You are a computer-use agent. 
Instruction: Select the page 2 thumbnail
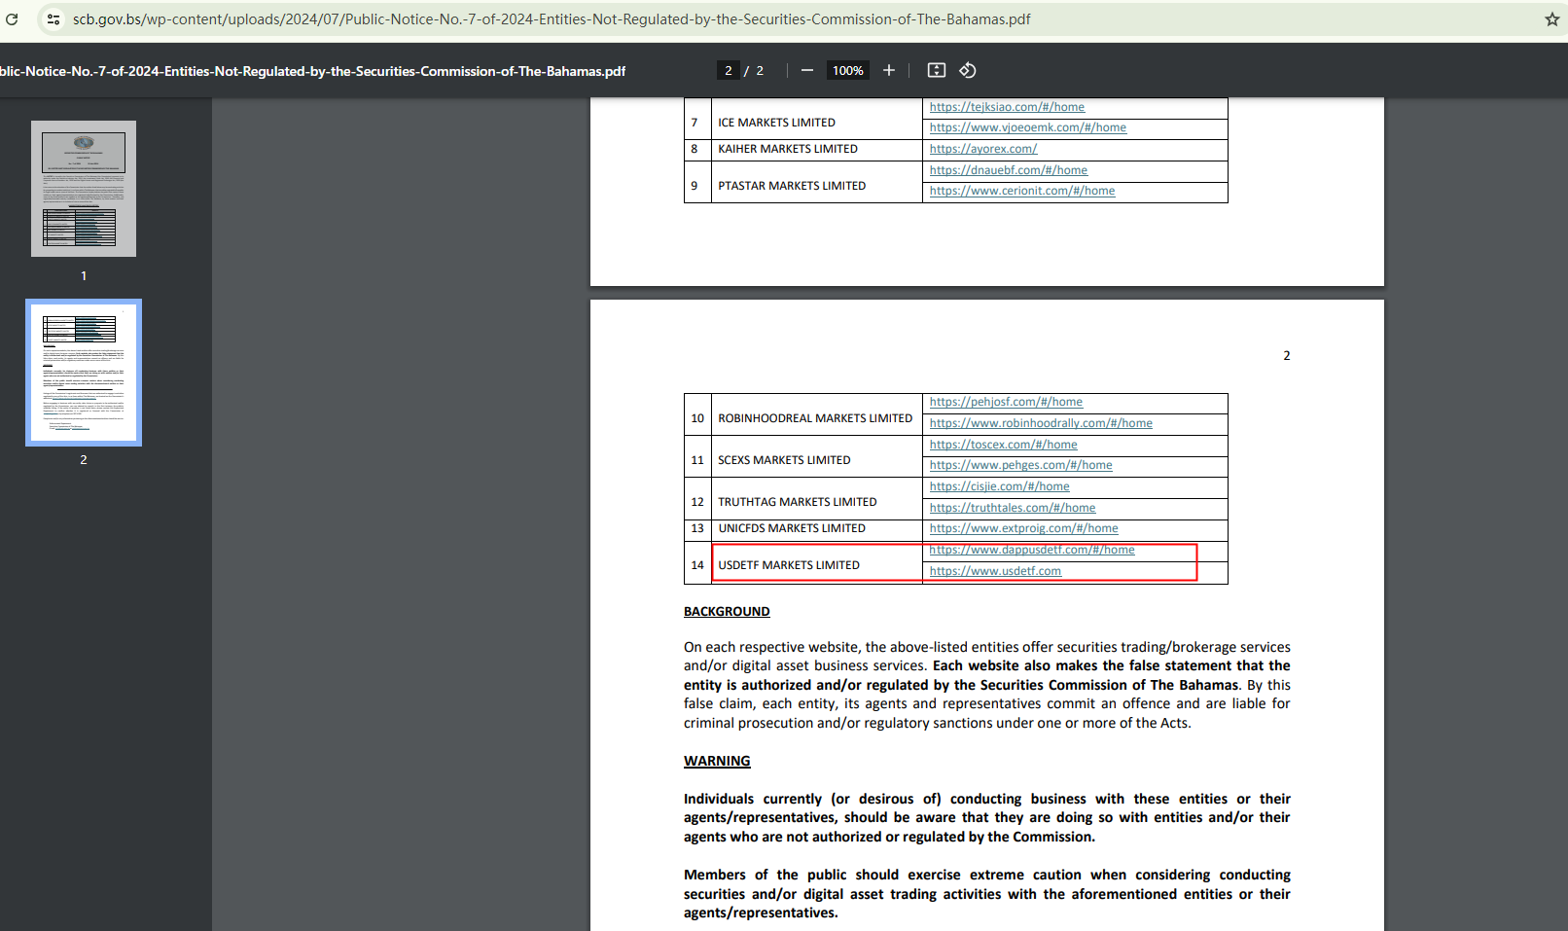coord(84,373)
